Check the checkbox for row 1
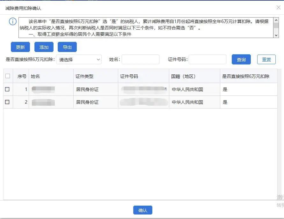The image size is (284, 219). [x=7, y=89]
